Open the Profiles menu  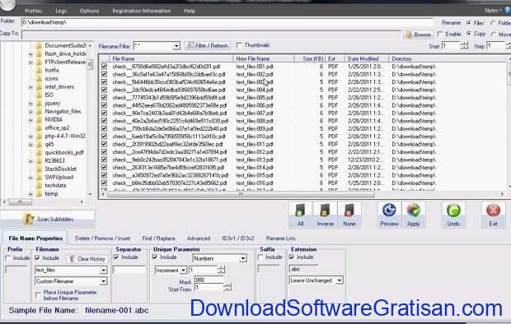[x=34, y=11]
